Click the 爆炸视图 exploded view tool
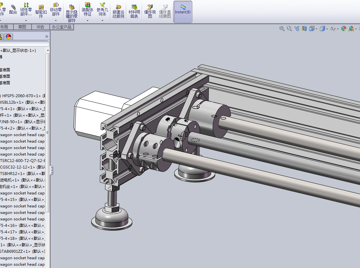 click(150, 11)
